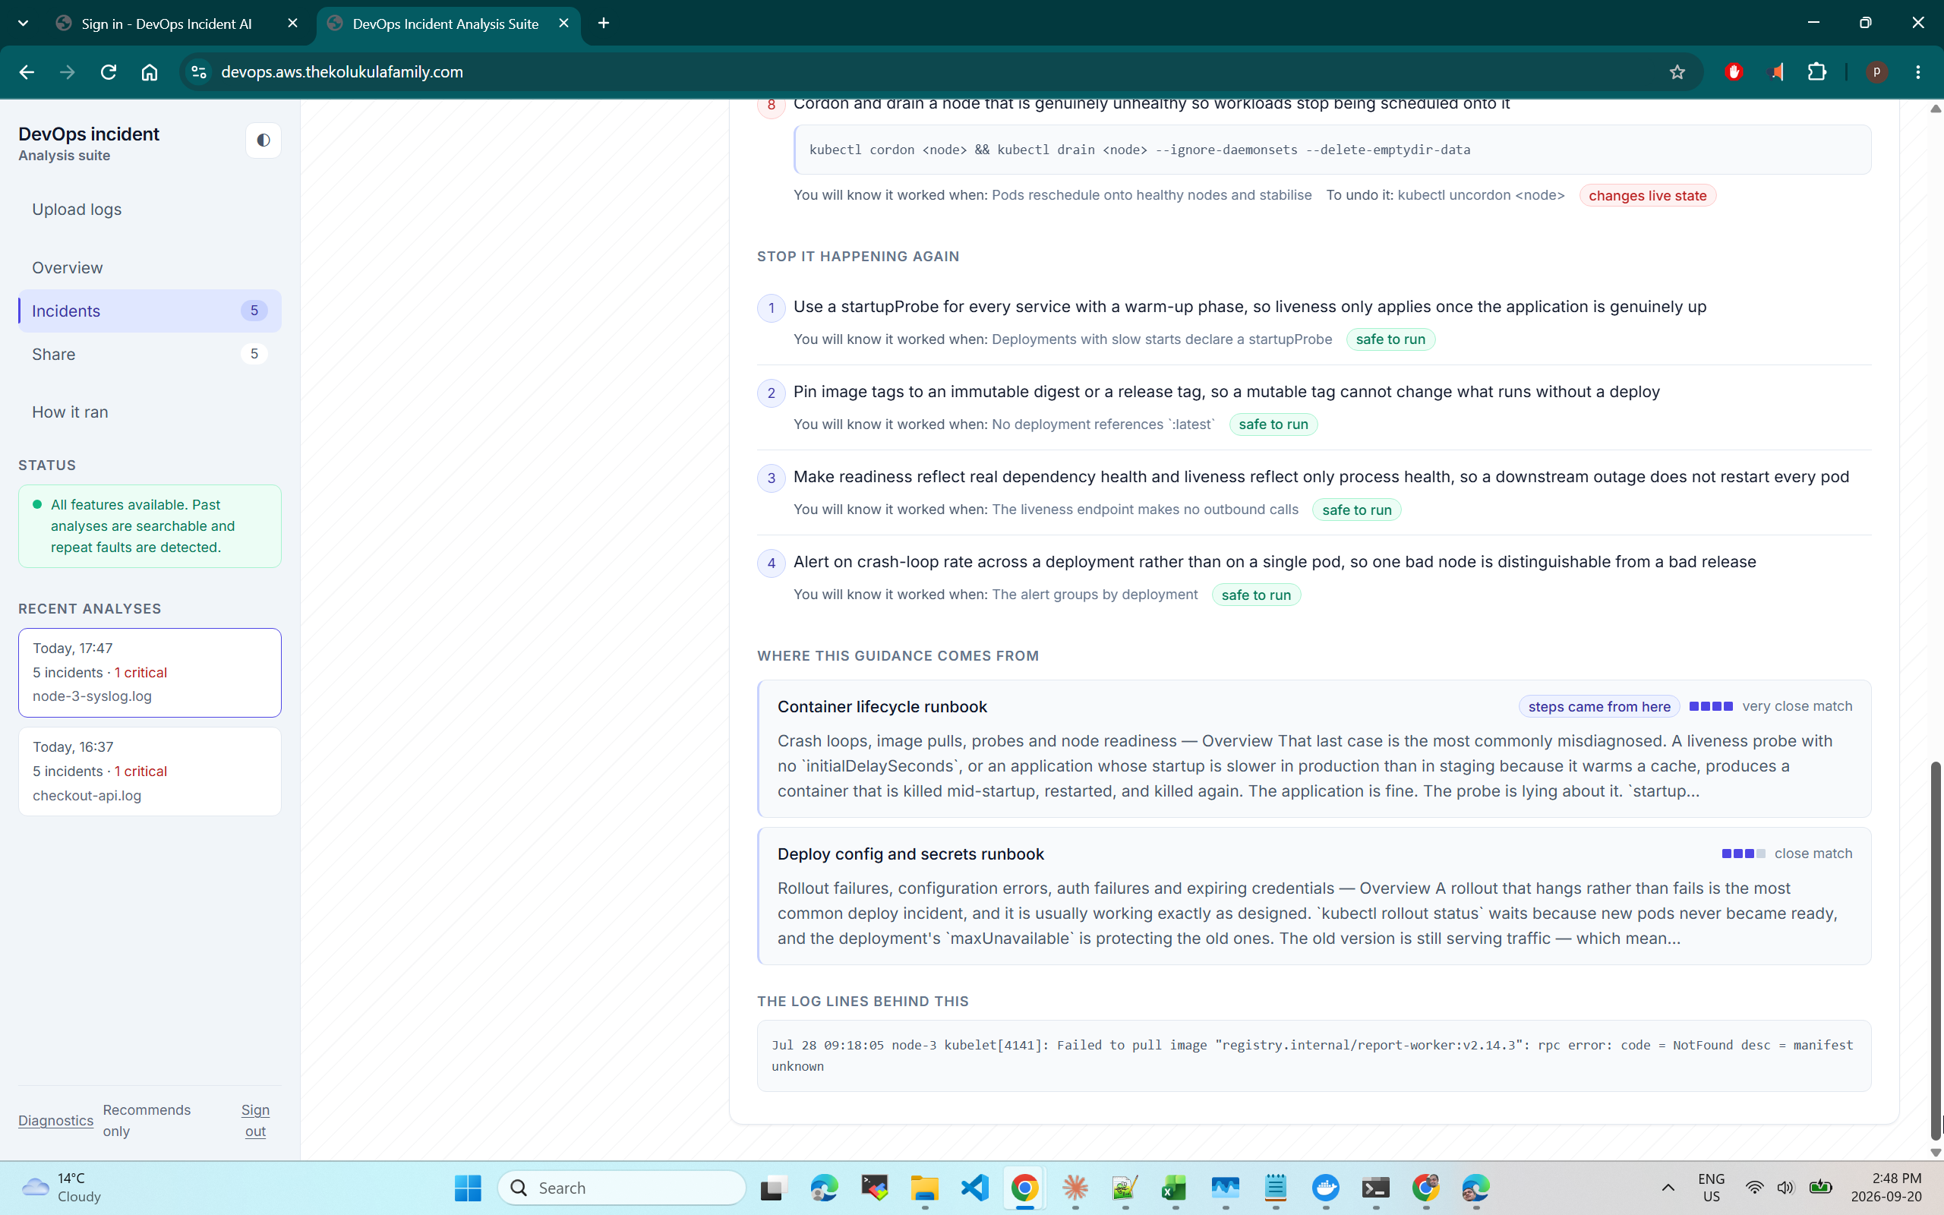Open the Chrome profile avatar
This screenshot has width=1944, height=1215.
point(1876,71)
